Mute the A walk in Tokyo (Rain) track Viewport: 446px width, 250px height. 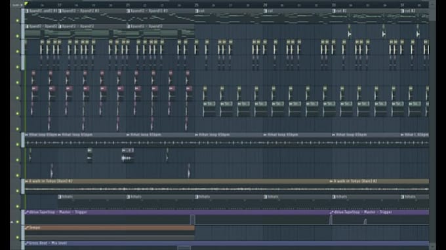(x=18, y=190)
